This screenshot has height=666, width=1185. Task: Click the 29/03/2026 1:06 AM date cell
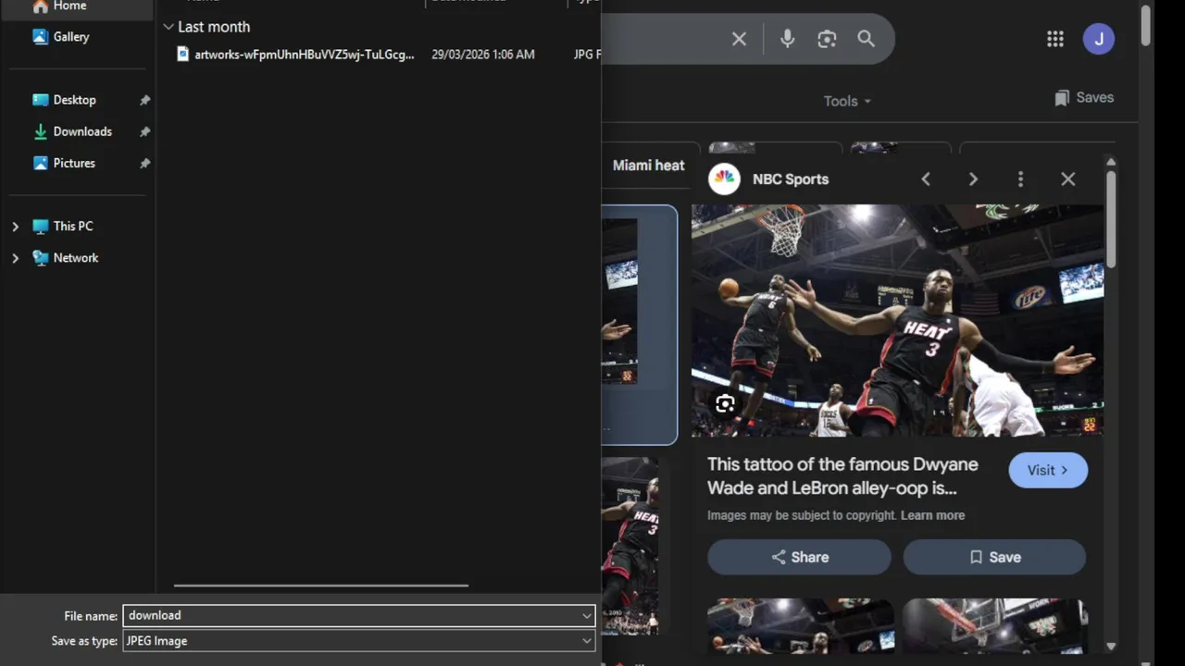(x=482, y=55)
